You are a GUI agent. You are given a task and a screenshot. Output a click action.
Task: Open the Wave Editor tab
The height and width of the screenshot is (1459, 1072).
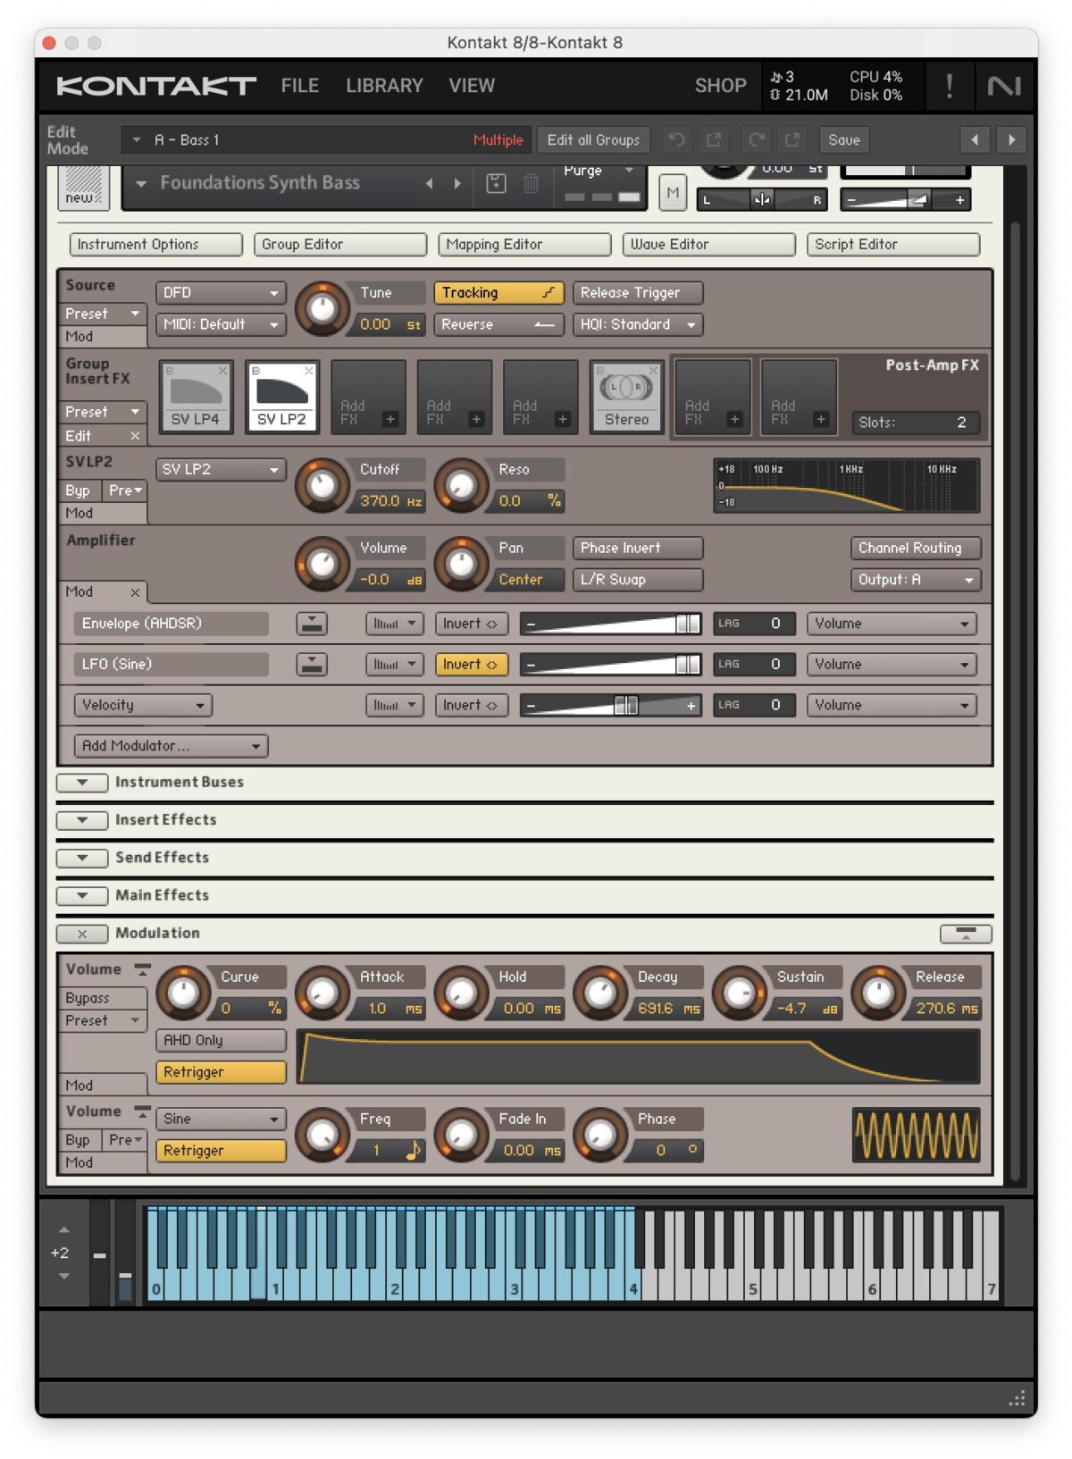(x=709, y=245)
